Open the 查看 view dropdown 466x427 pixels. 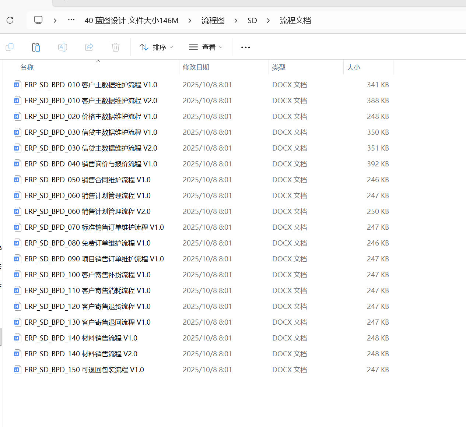(x=206, y=47)
